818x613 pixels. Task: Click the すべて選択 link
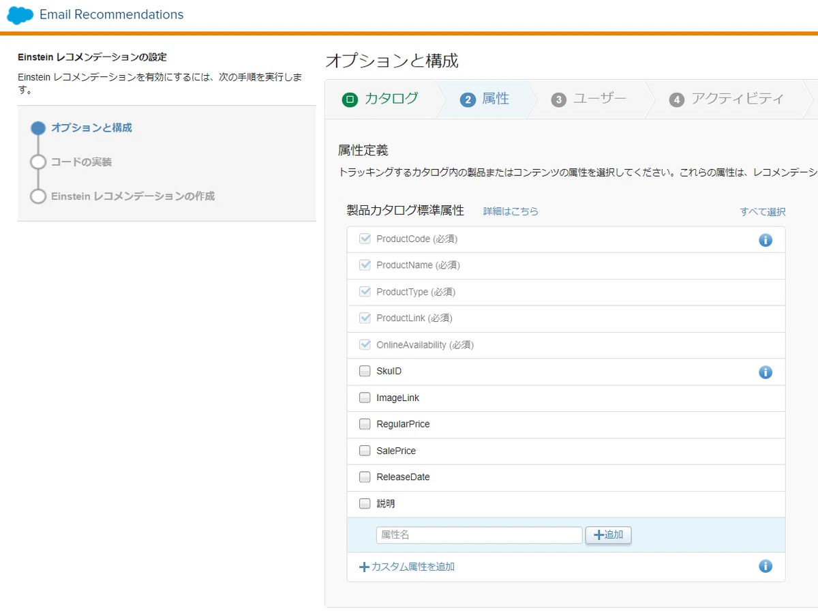pos(763,212)
